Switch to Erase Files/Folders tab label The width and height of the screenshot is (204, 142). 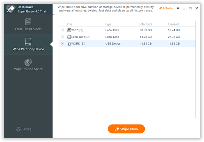tap(28, 29)
